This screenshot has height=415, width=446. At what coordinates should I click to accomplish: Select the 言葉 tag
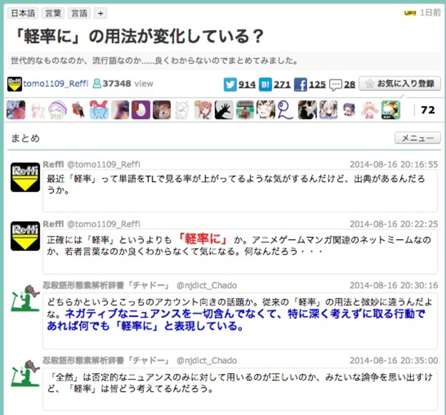coord(53,13)
